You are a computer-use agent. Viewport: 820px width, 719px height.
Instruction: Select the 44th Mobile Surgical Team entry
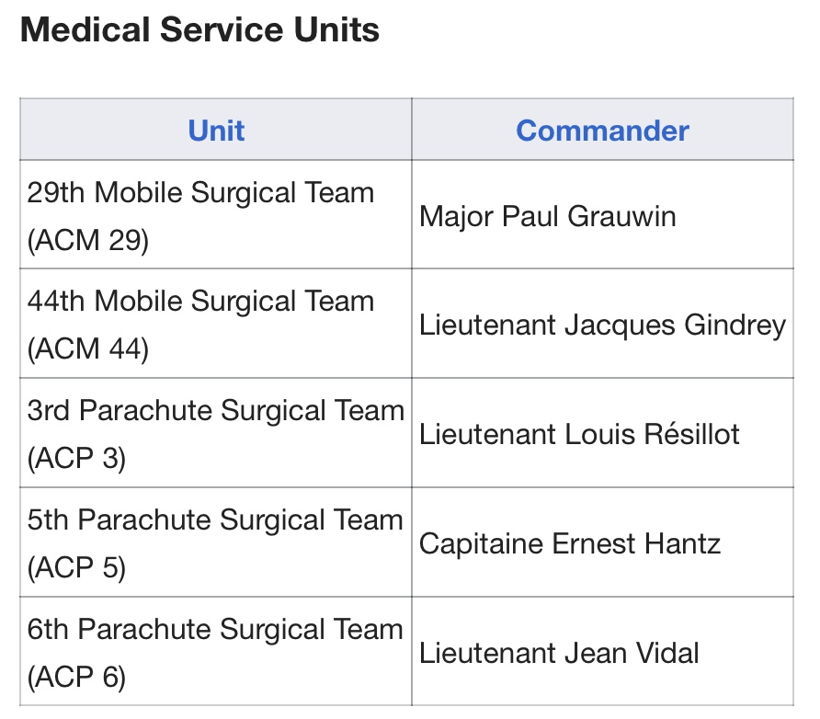pyautogui.click(x=215, y=324)
